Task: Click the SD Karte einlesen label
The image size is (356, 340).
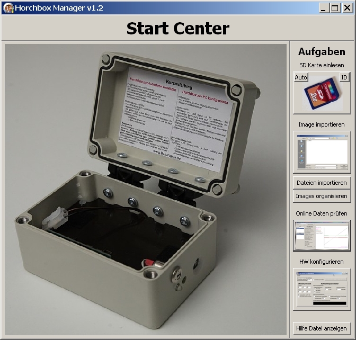Action: pos(322,65)
